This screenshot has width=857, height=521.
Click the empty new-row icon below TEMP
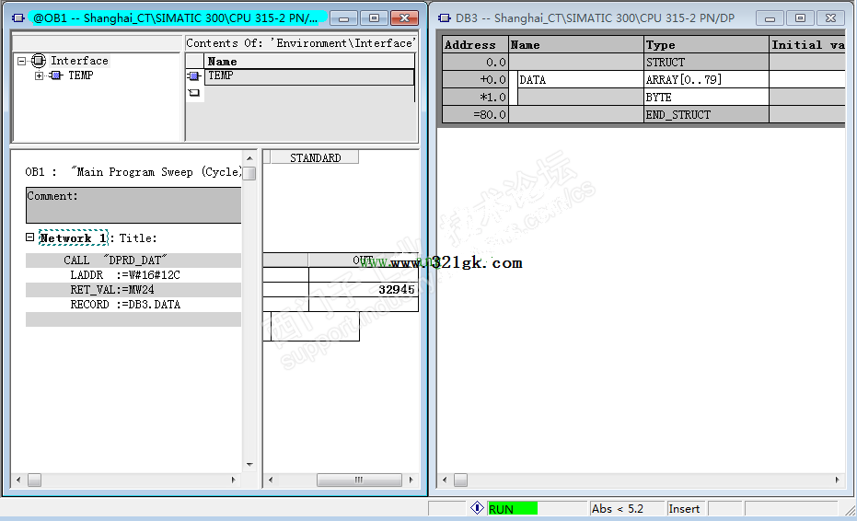tap(194, 93)
